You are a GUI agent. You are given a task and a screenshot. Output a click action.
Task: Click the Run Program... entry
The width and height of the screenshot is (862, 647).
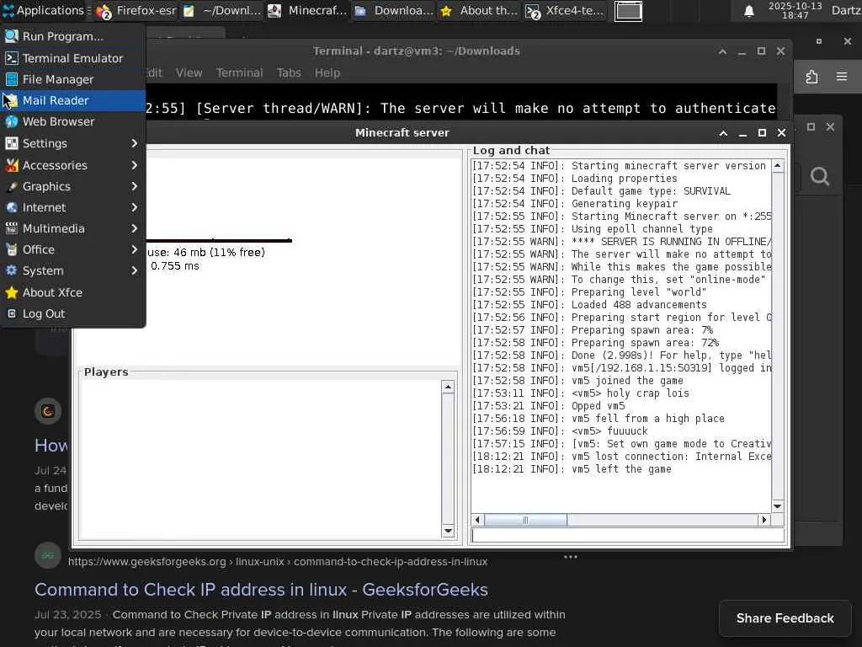[62, 36]
